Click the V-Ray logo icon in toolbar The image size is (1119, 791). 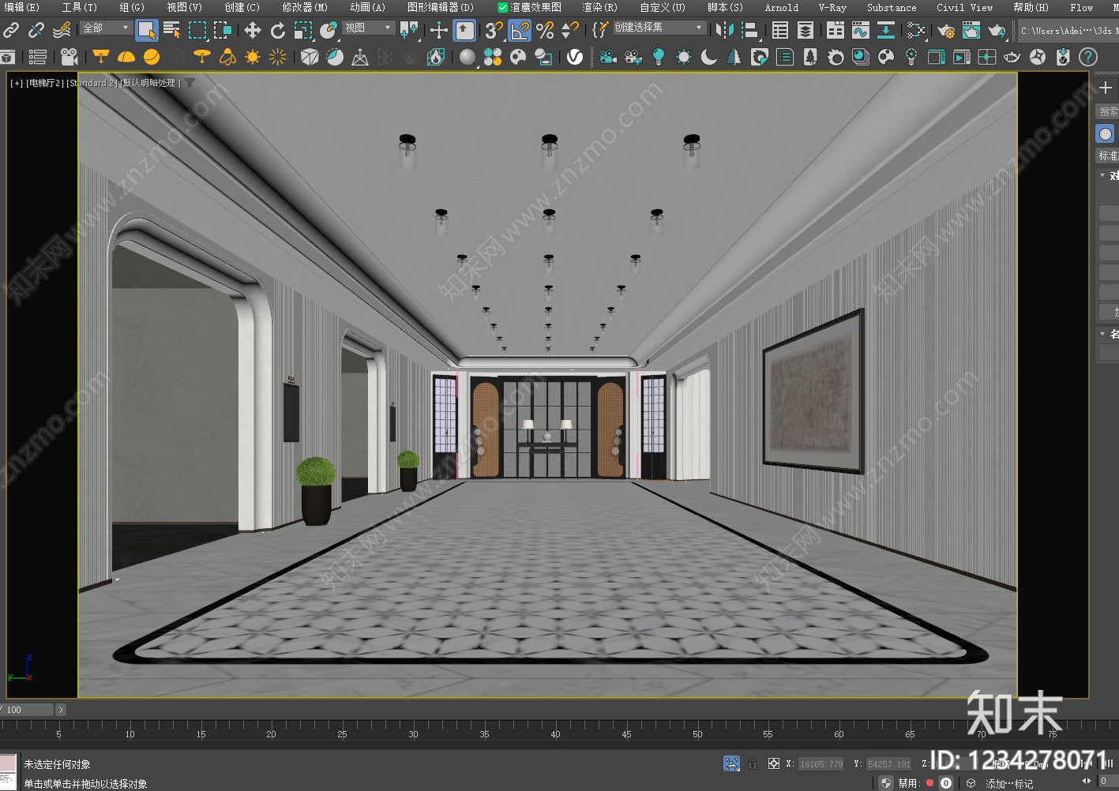point(575,57)
